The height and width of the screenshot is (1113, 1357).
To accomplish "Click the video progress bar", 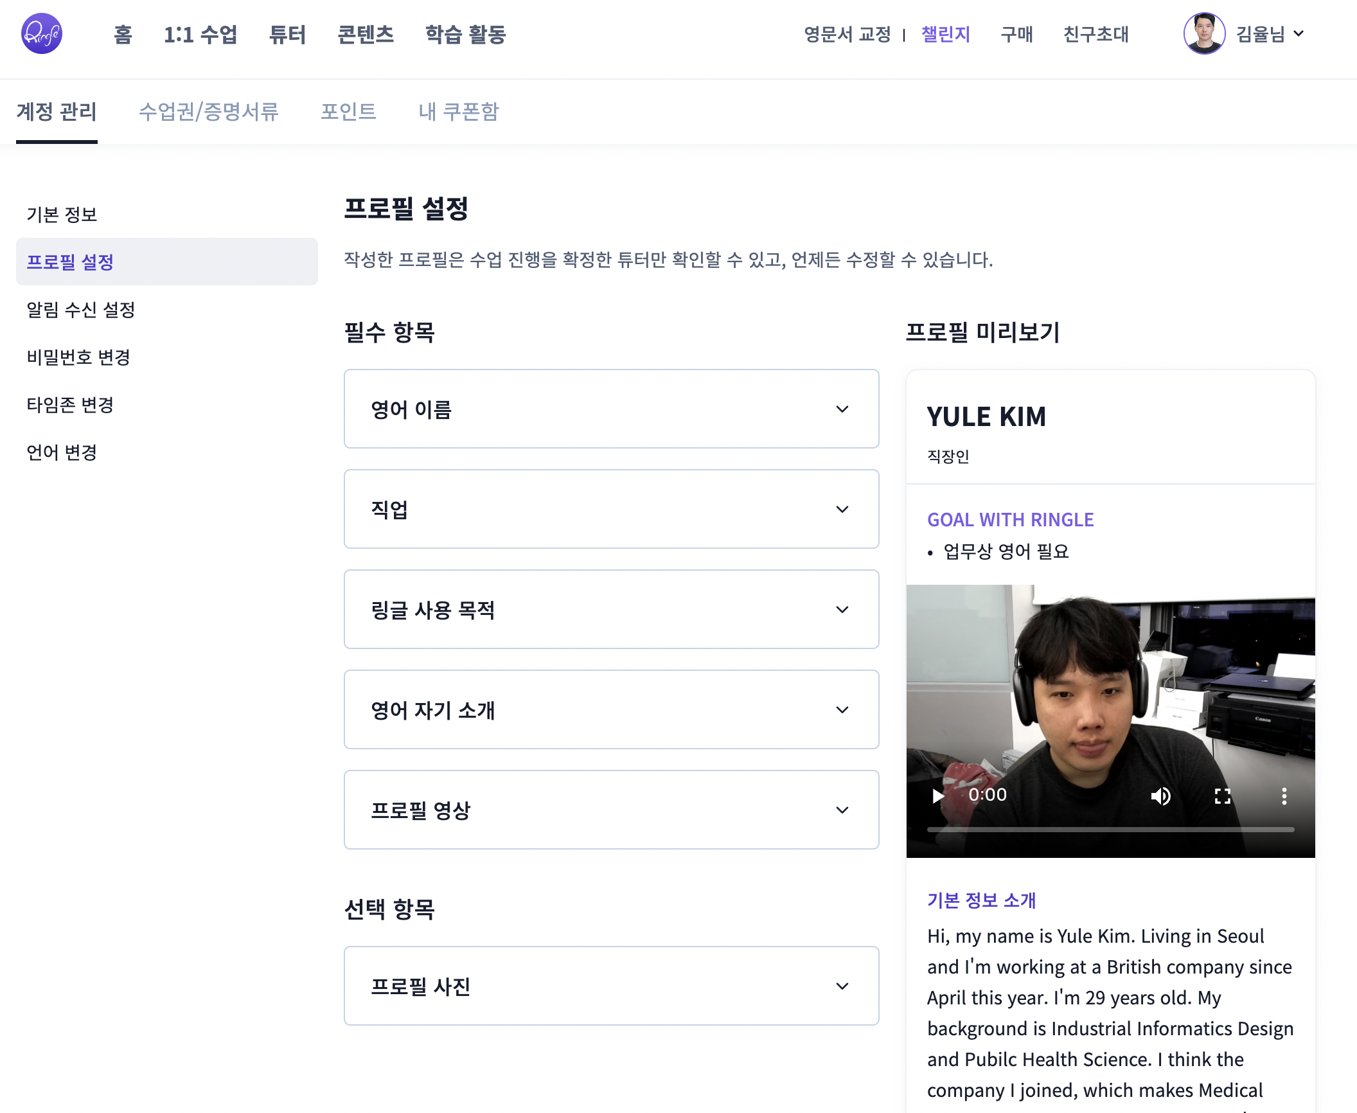I will (x=1110, y=830).
